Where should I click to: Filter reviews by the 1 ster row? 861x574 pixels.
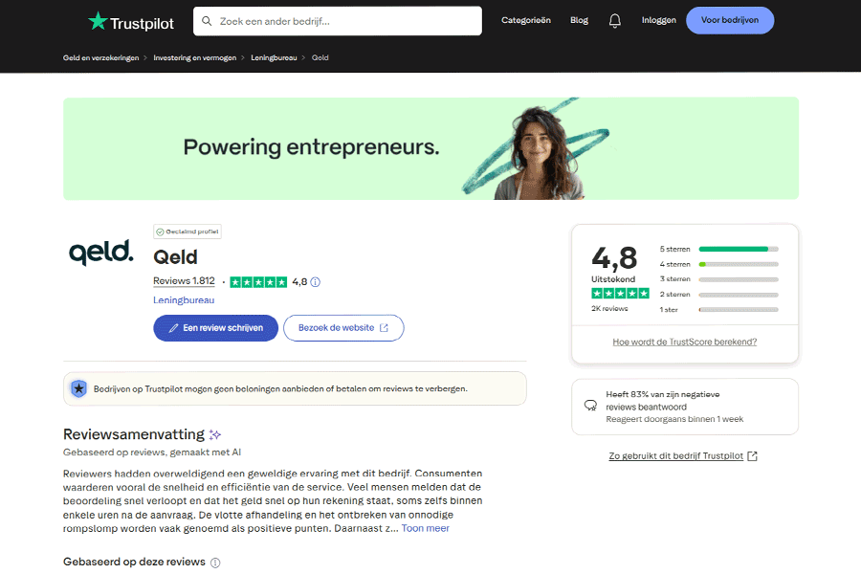coord(738,310)
